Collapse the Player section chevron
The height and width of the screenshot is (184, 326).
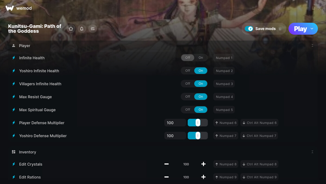[312, 45]
